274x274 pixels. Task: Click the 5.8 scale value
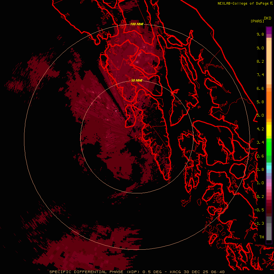(260, 102)
